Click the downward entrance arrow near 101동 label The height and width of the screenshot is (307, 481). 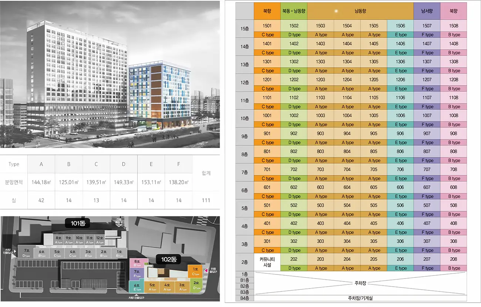119,226
